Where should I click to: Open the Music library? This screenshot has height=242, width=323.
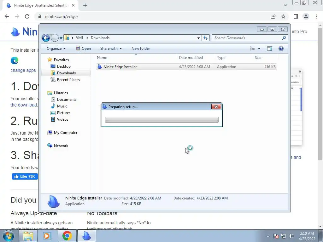coord(62,106)
